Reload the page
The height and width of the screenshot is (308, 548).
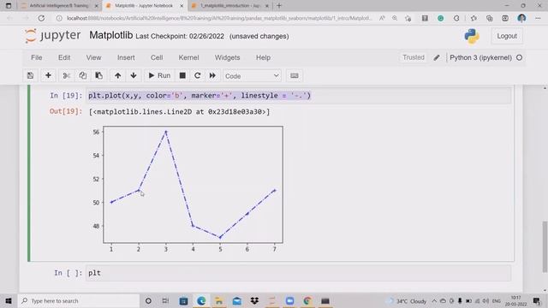coord(41,18)
